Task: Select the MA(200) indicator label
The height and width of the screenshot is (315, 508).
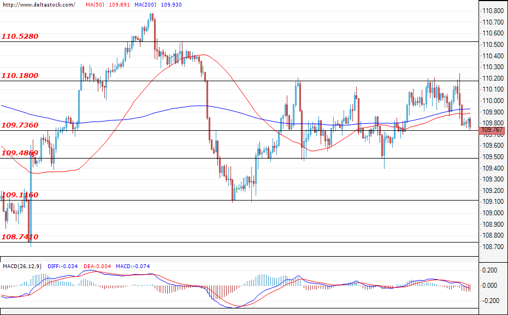Action: (x=145, y=5)
